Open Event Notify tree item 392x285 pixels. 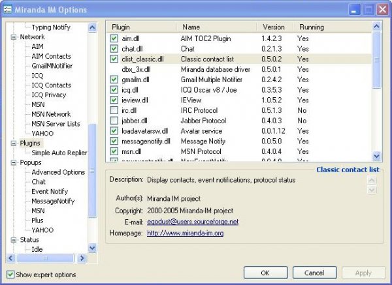(x=50, y=192)
